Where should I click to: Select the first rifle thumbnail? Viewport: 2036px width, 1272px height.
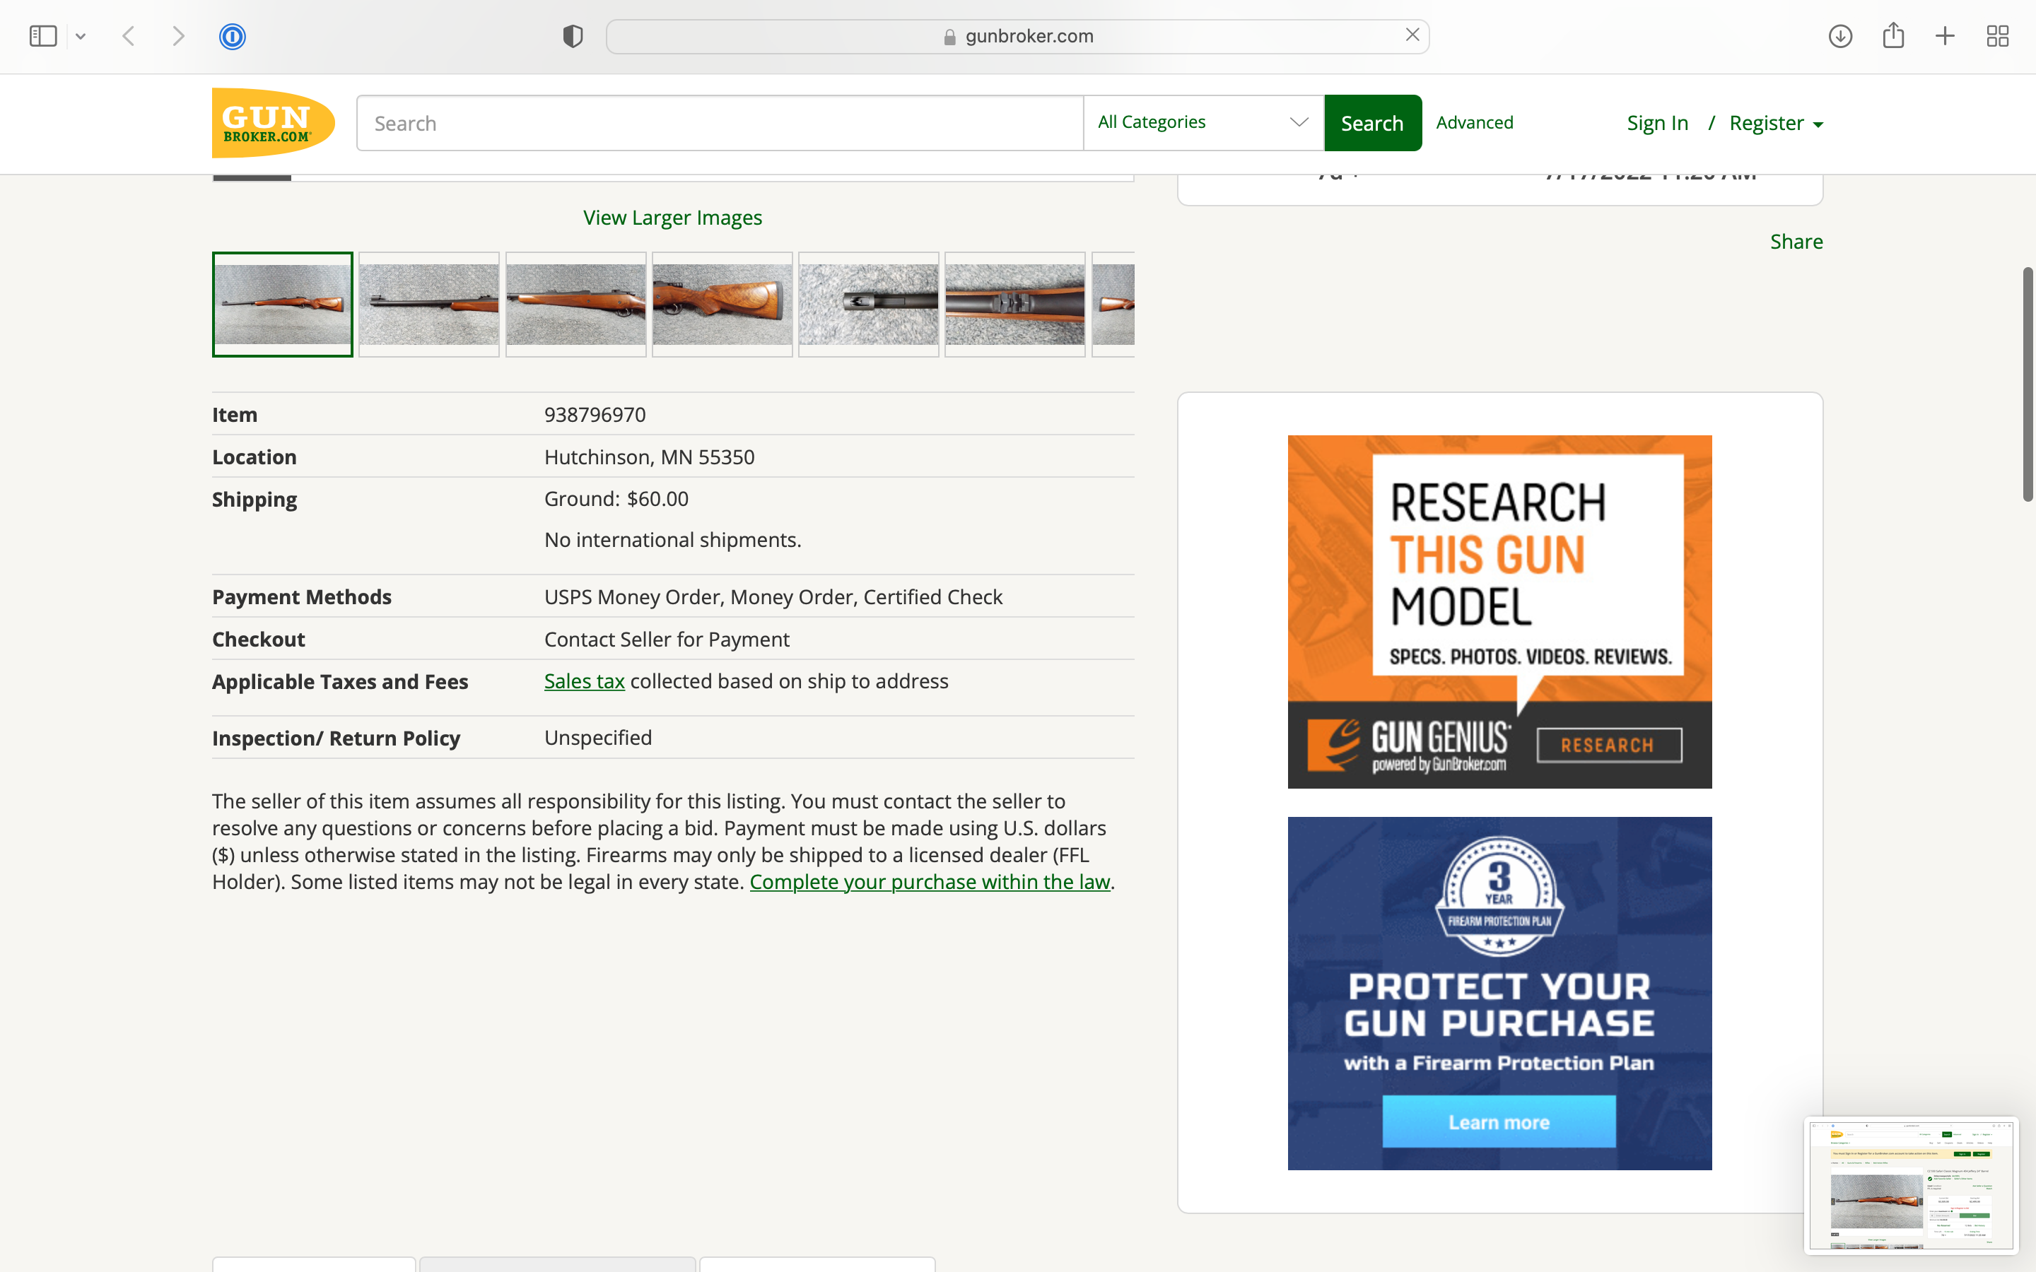pos(283,305)
